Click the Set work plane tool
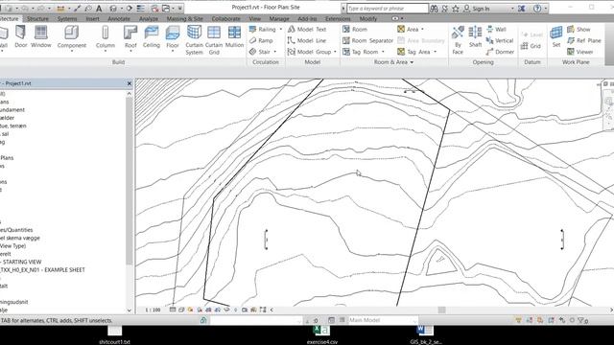Viewport: 614px width, 345px height. (556, 36)
